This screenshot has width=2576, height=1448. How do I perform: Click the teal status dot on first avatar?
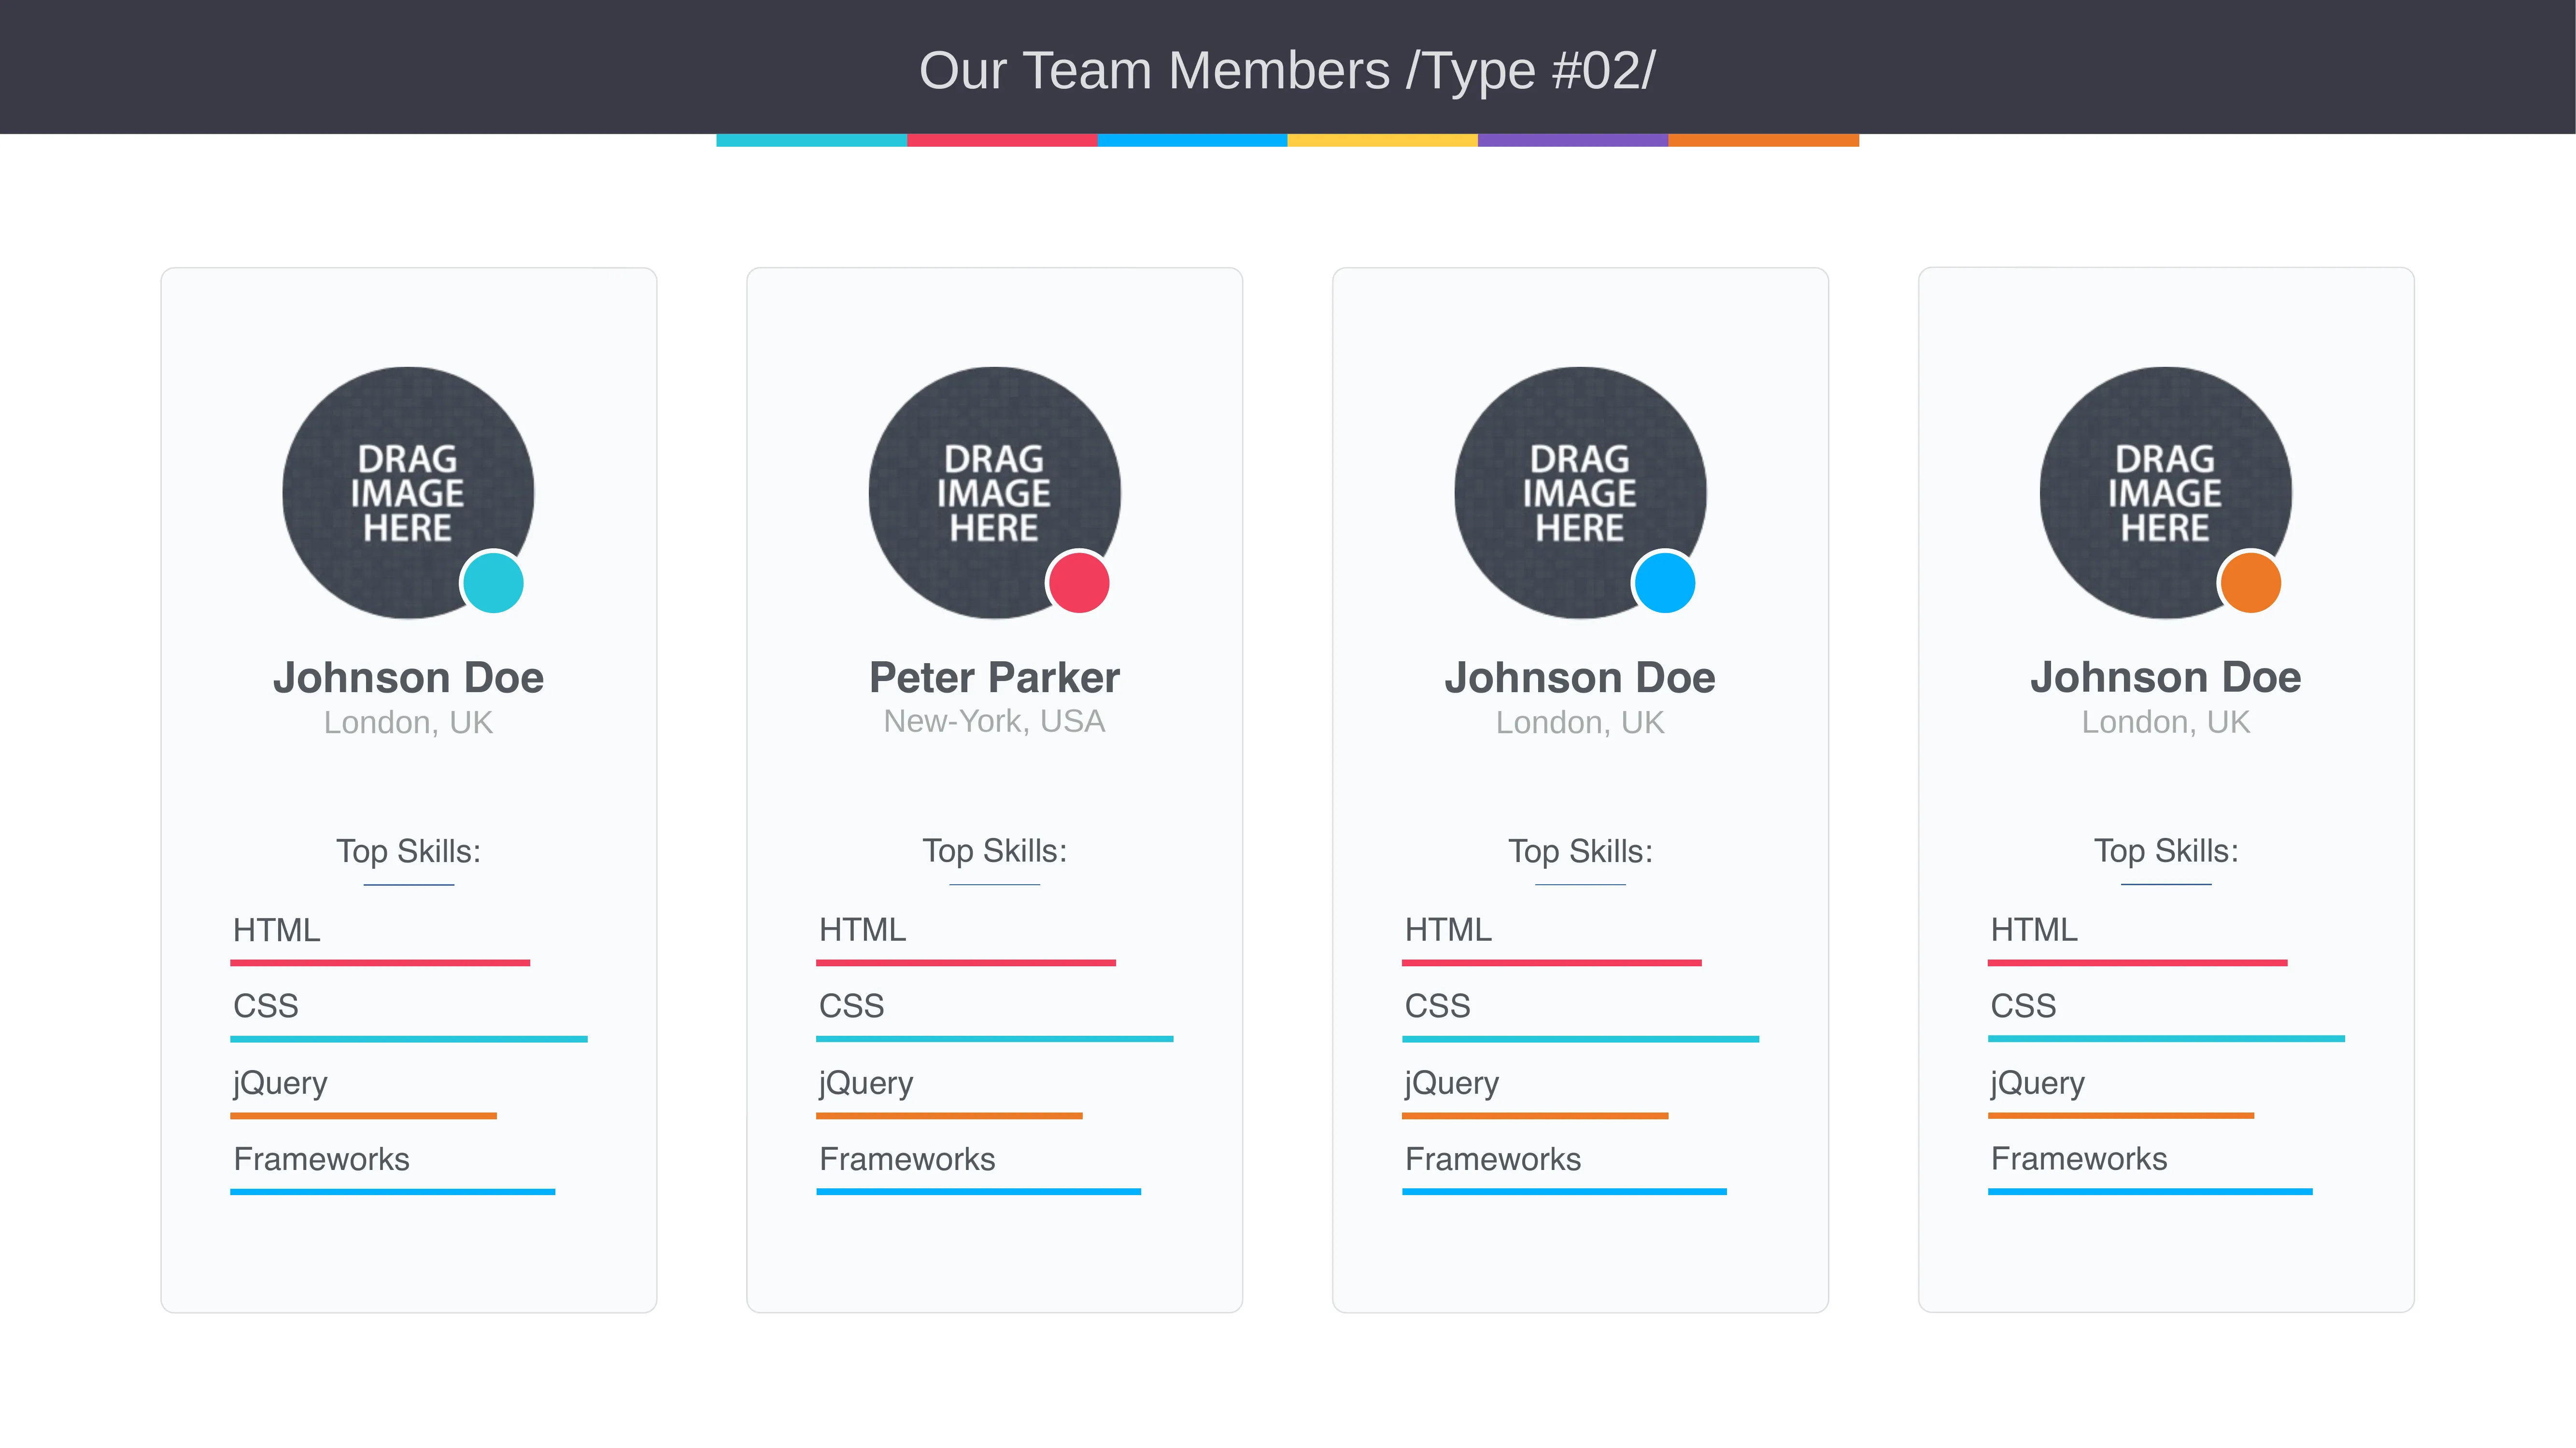click(493, 583)
